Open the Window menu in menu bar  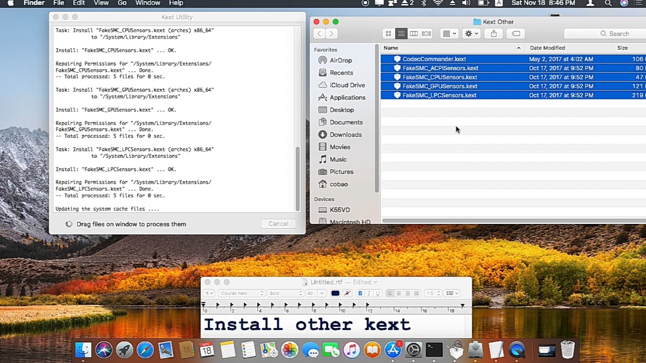(147, 3)
